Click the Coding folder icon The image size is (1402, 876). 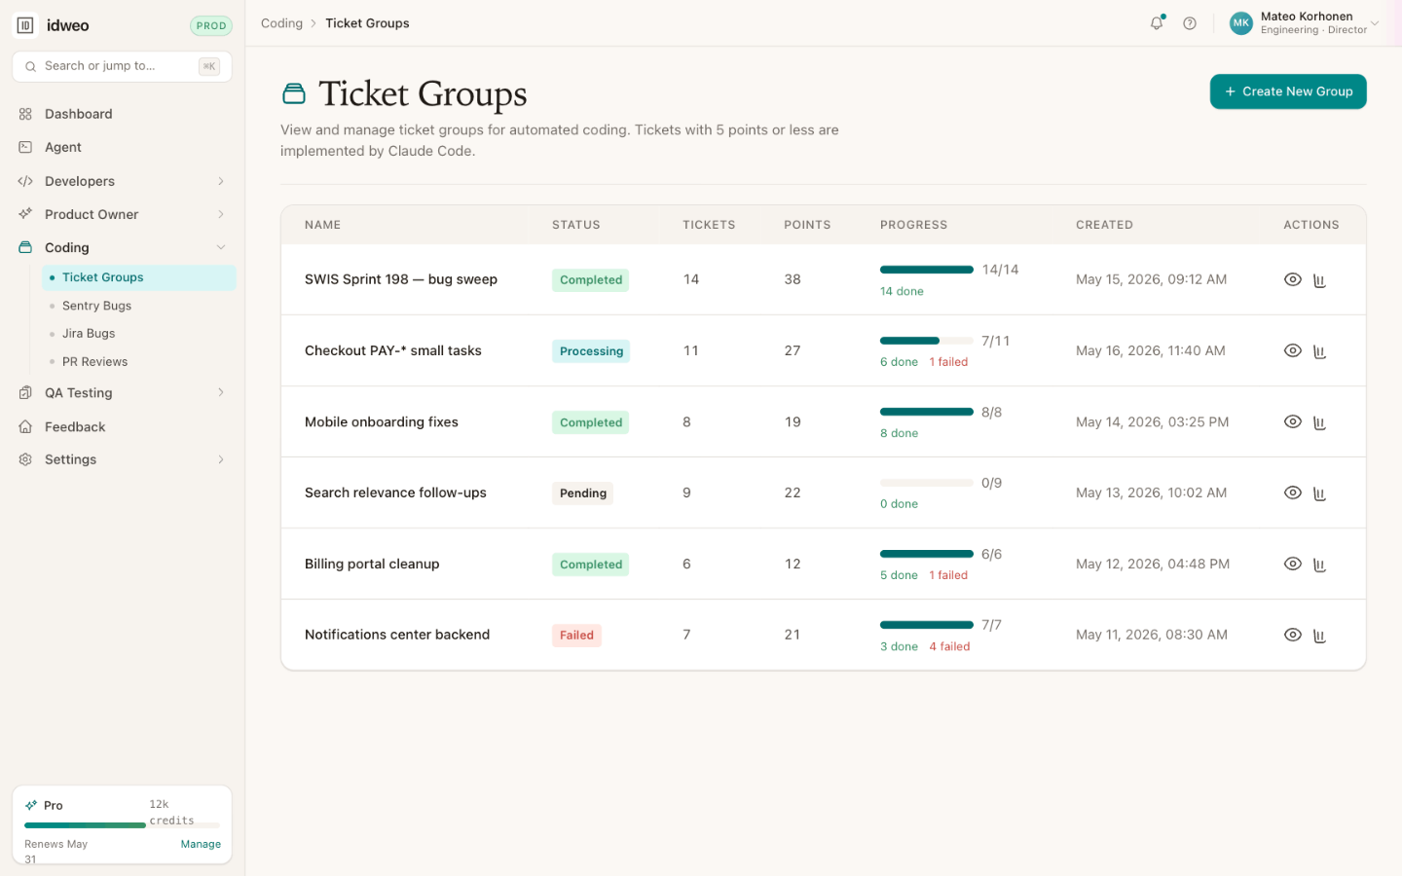click(x=25, y=247)
